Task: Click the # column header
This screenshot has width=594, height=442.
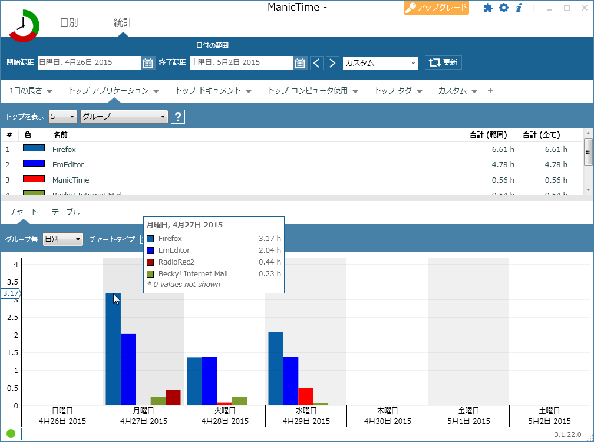Action: 9,135
